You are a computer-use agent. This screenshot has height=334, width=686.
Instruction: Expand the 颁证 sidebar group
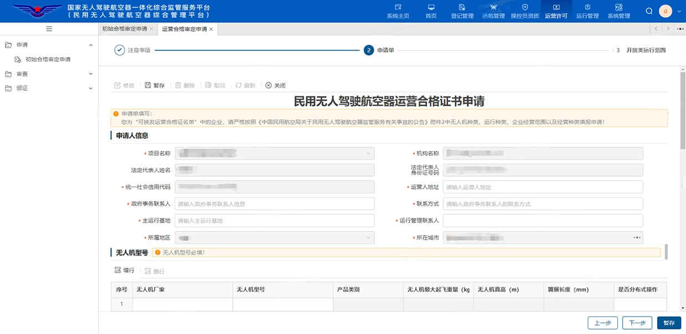(x=91, y=88)
